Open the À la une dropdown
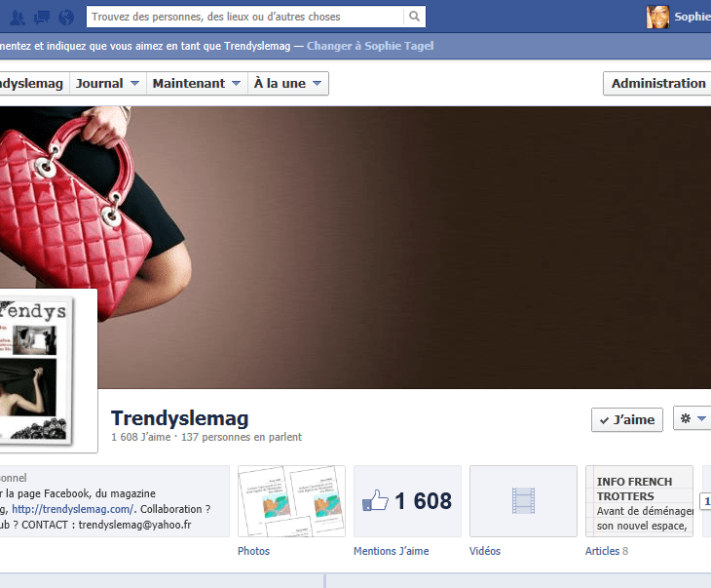 click(x=288, y=84)
